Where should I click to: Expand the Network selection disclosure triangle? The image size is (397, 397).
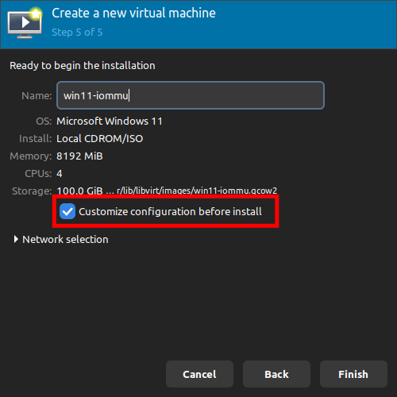(x=16, y=239)
